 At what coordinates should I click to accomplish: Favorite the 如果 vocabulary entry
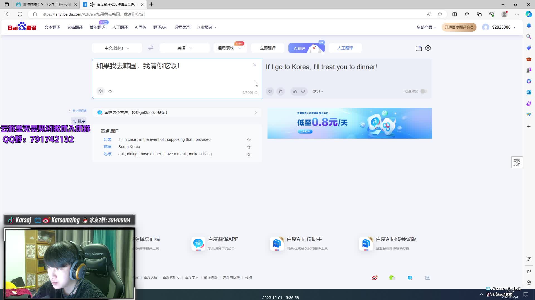[249, 140]
